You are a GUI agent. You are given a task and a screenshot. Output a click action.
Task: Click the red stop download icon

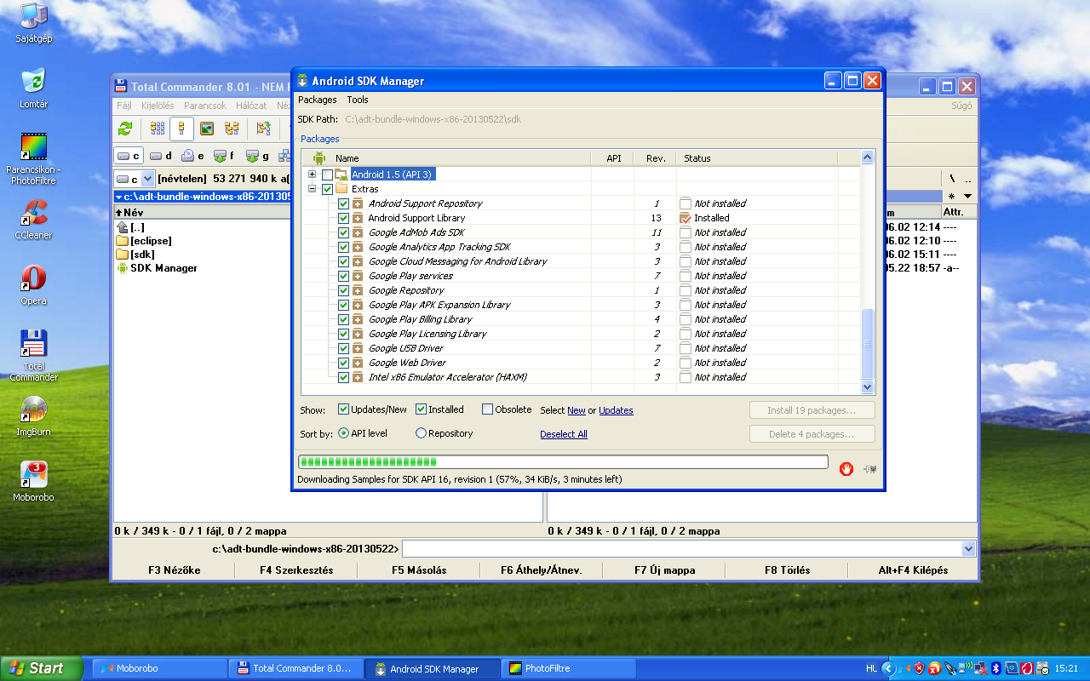coord(846,468)
